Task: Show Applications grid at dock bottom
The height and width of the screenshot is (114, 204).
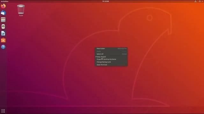Action: (3, 111)
